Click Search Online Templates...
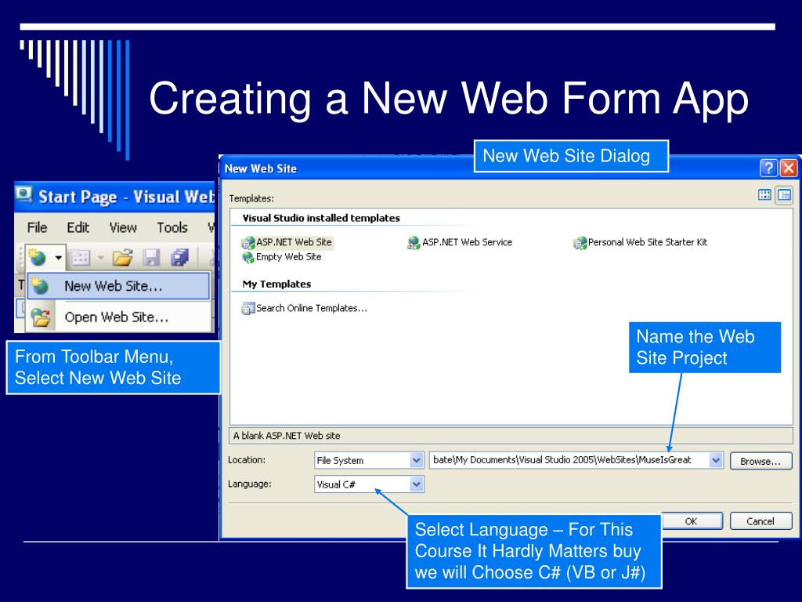This screenshot has height=602, width=802. click(305, 308)
